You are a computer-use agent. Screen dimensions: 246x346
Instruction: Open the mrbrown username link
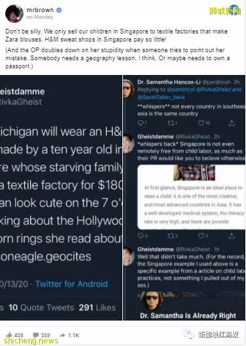[40, 10]
